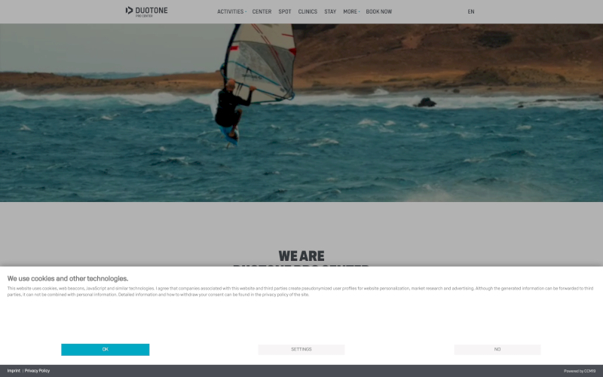Click the We Are heading
The width and height of the screenshot is (603, 377).
coord(301,256)
